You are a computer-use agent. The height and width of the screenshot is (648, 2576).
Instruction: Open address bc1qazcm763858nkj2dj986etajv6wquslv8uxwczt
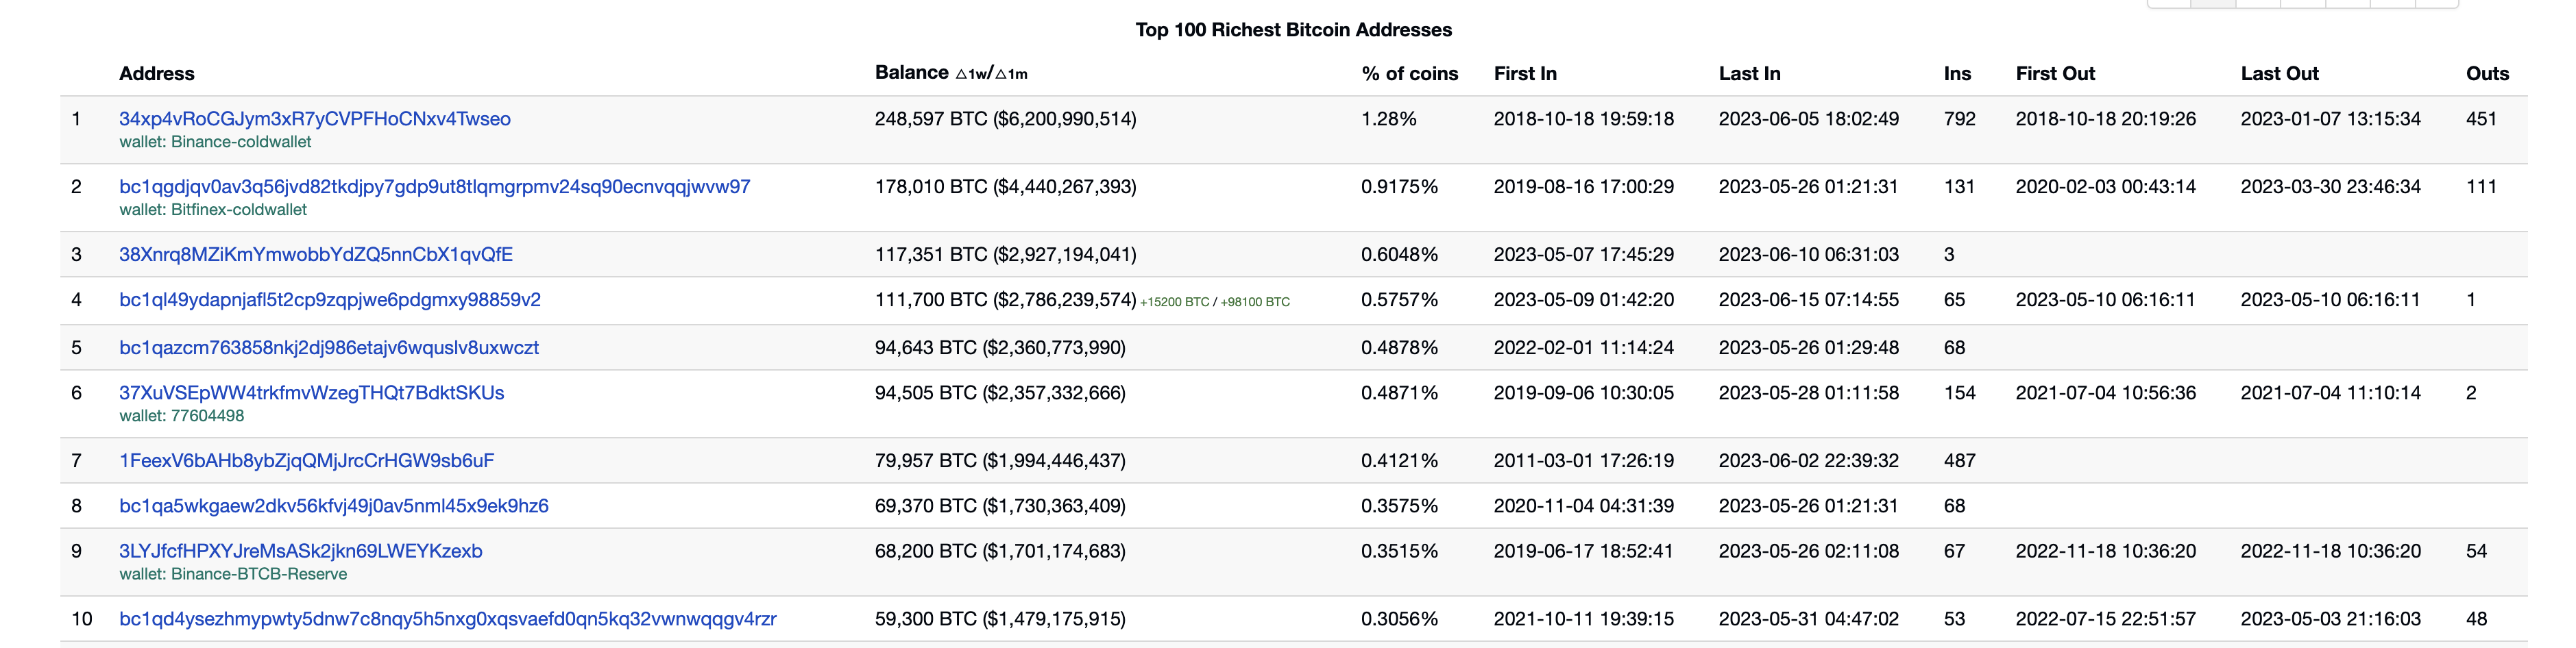tap(329, 348)
